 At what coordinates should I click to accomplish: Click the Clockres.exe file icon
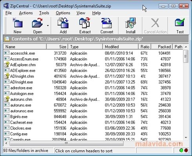click(x=7, y=128)
